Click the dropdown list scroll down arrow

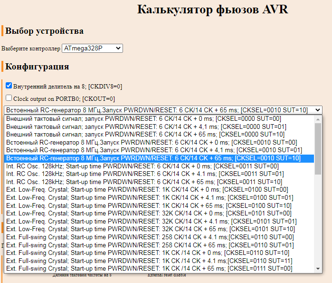click(318, 269)
